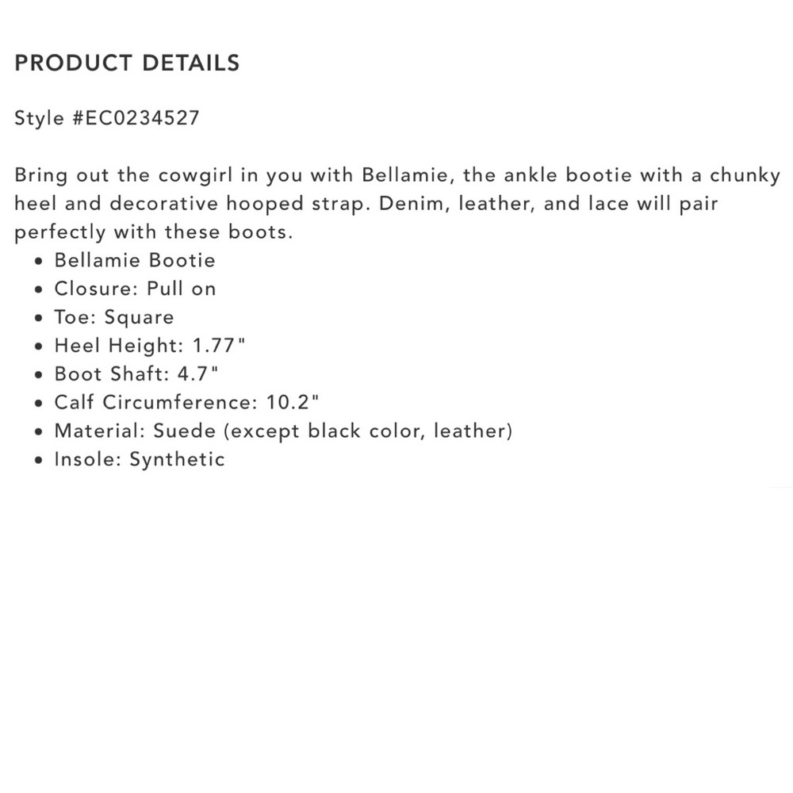Click the PRODUCT DETAILS heading
The width and height of the screenshot is (793, 793).
click(127, 63)
